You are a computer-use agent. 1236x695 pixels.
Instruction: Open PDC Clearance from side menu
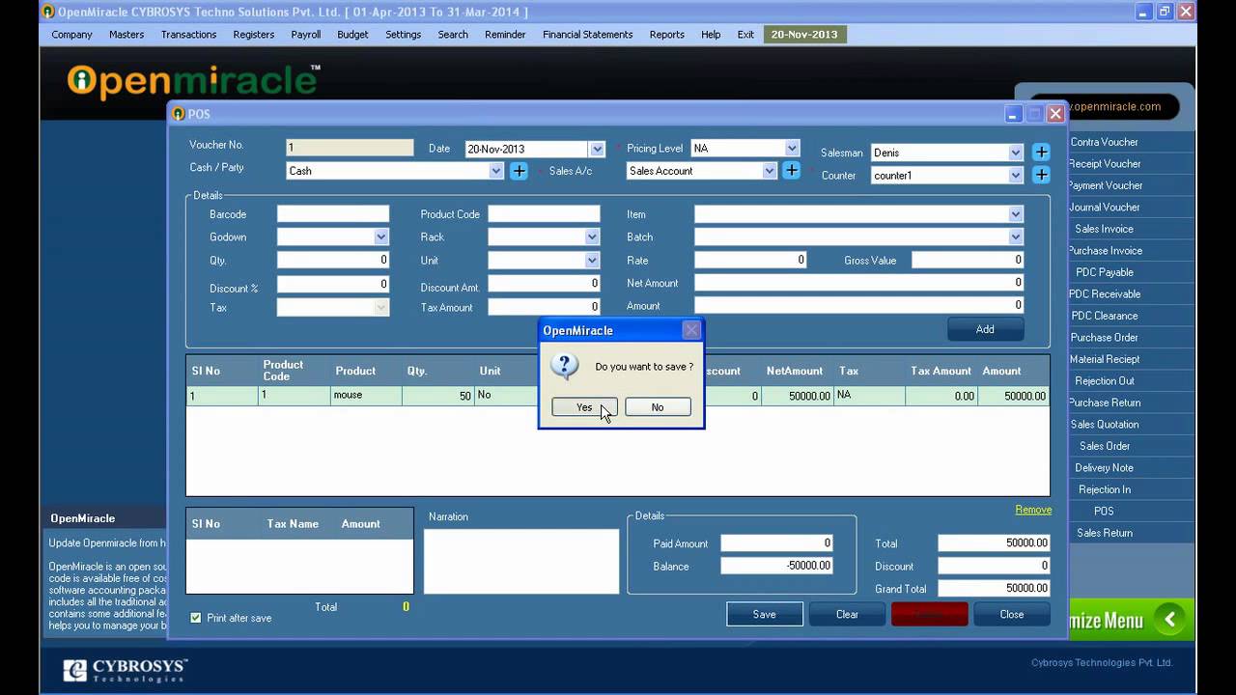point(1104,316)
